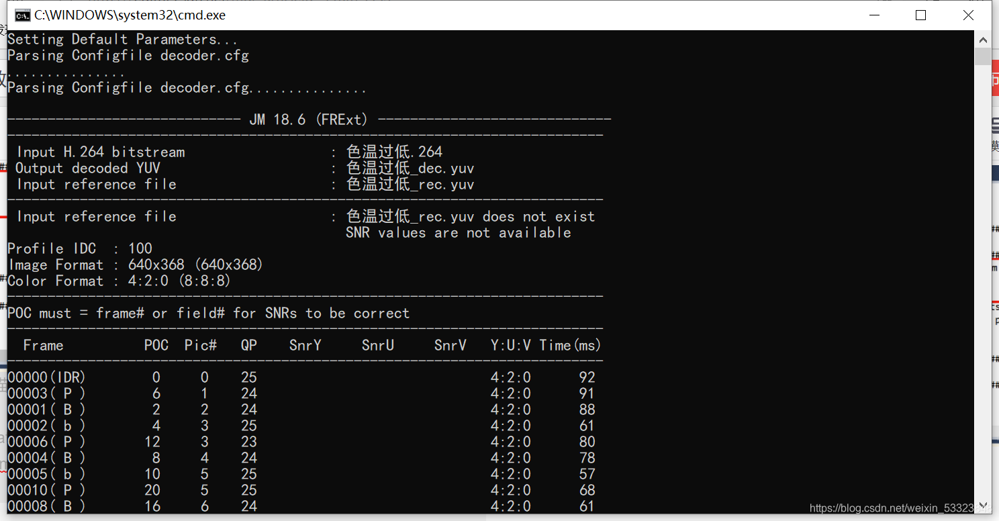
Task: Click the 'POC' column header
Action: tap(156, 345)
